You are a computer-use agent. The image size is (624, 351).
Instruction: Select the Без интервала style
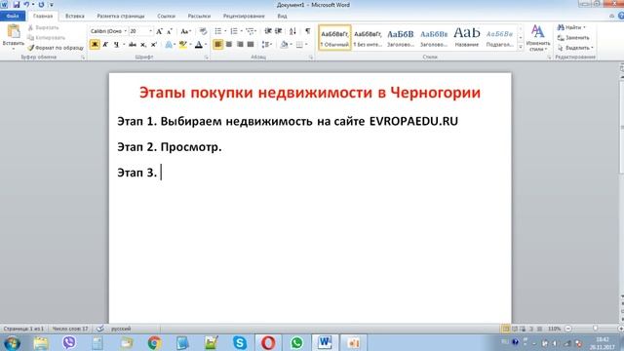[x=368, y=38]
